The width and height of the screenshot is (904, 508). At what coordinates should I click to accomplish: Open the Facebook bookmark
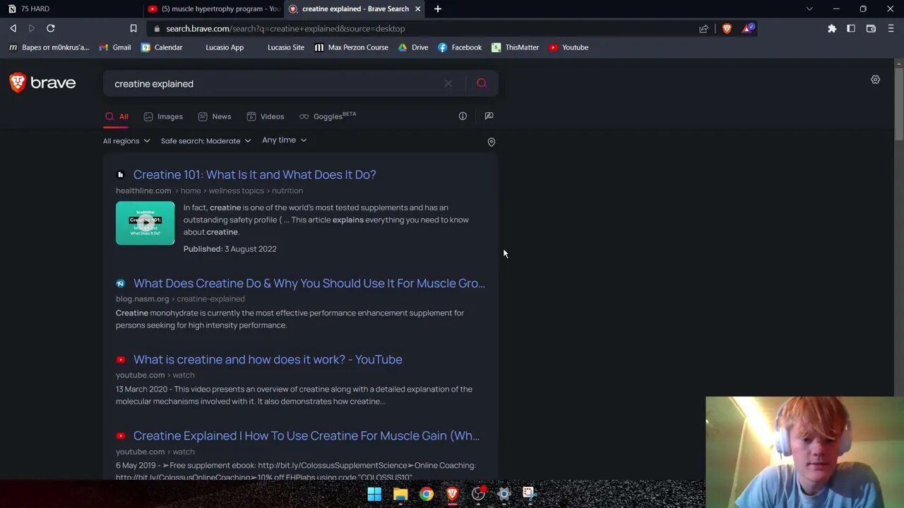click(460, 47)
